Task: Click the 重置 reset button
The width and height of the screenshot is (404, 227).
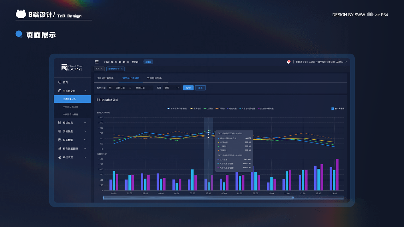Action: (x=200, y=88)
